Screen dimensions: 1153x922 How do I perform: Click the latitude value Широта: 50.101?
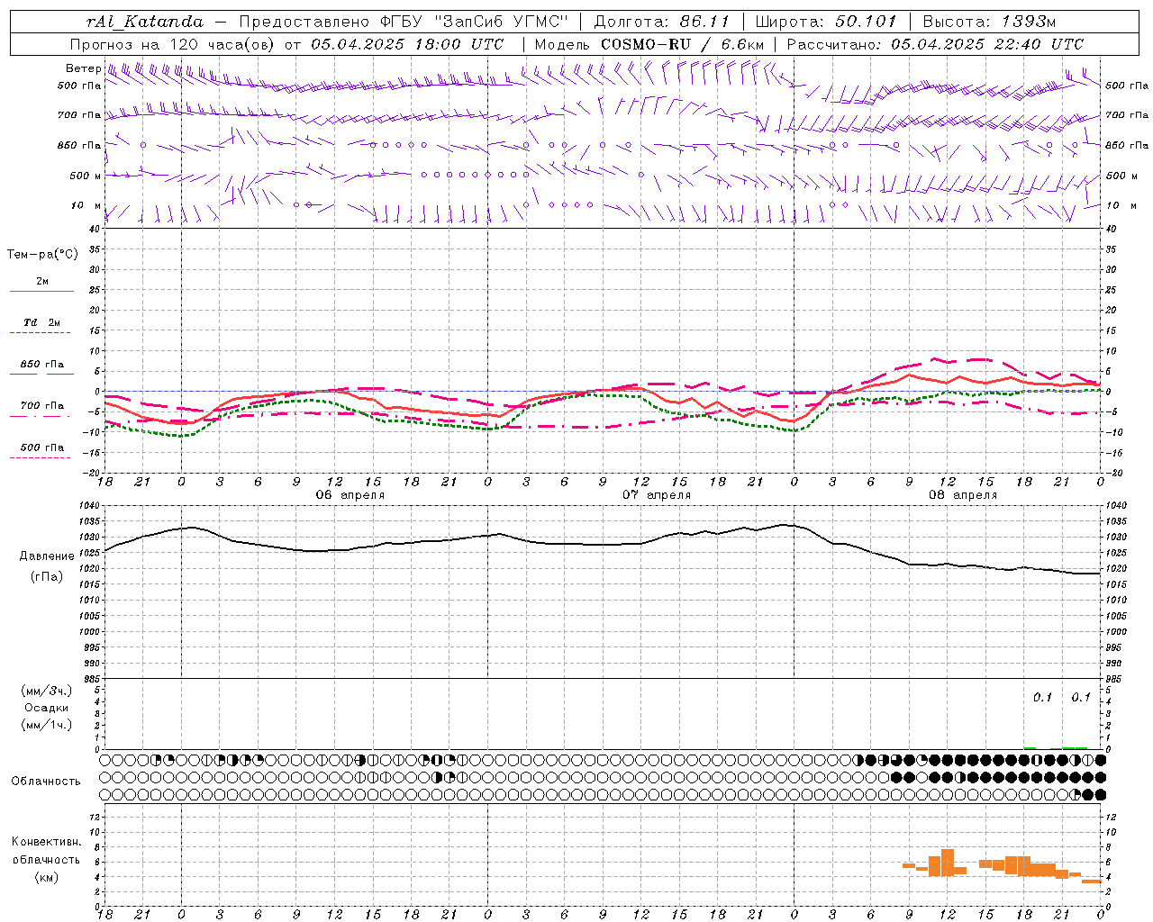coord(826,22)
